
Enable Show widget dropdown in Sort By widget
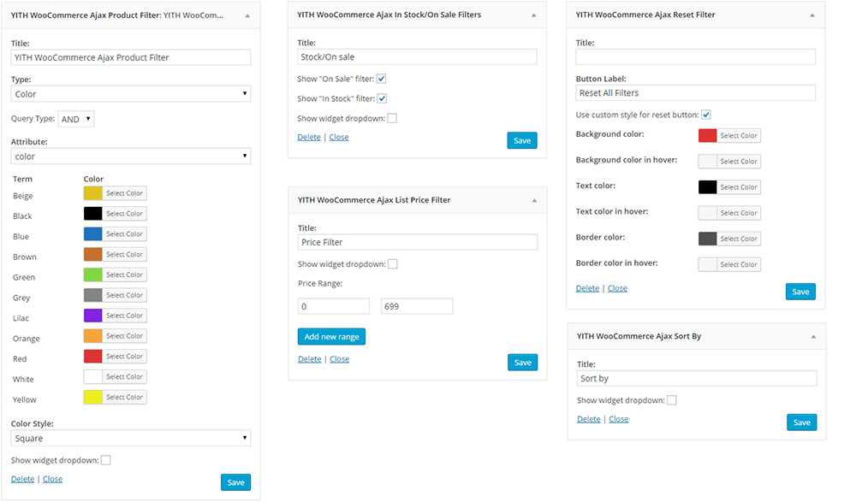click(672, 400)
